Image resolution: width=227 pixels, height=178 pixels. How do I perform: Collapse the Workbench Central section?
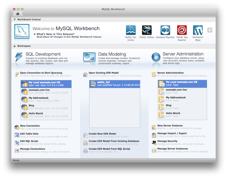pos(14,20)
